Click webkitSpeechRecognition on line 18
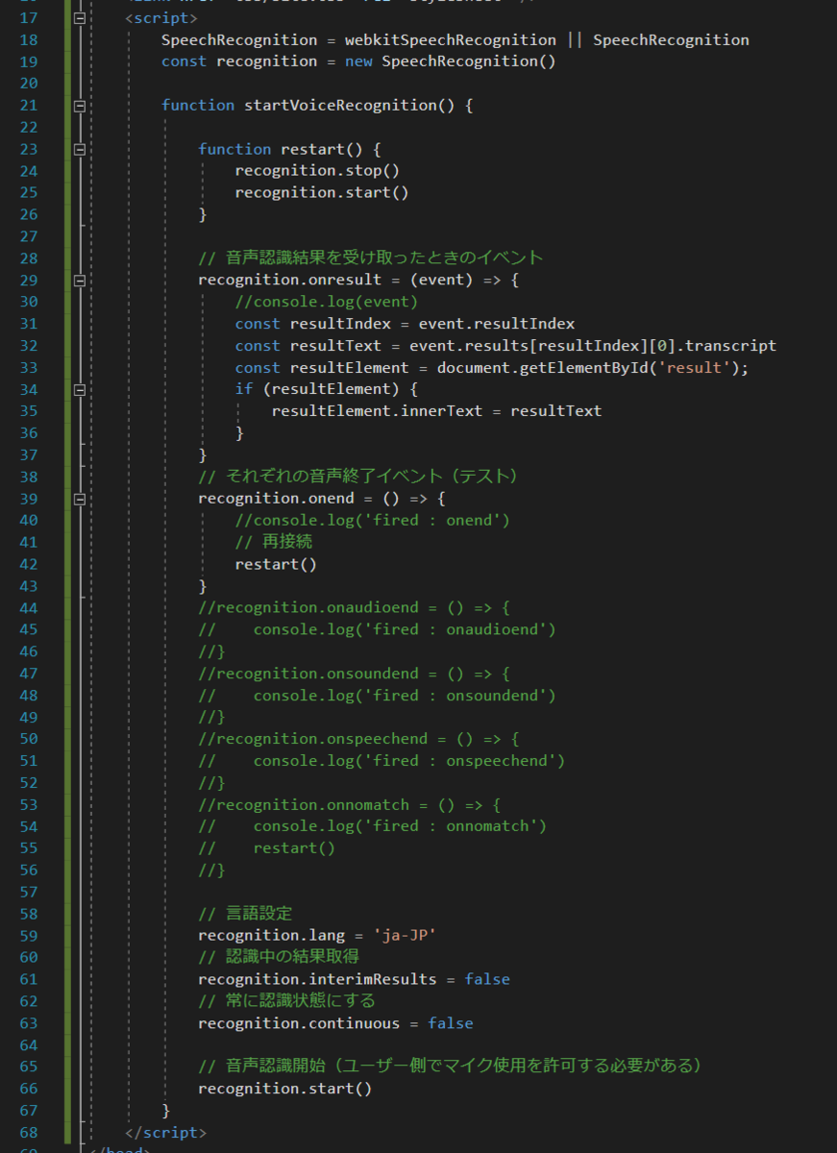837x1153 pixels. click(x=451, y=39)
